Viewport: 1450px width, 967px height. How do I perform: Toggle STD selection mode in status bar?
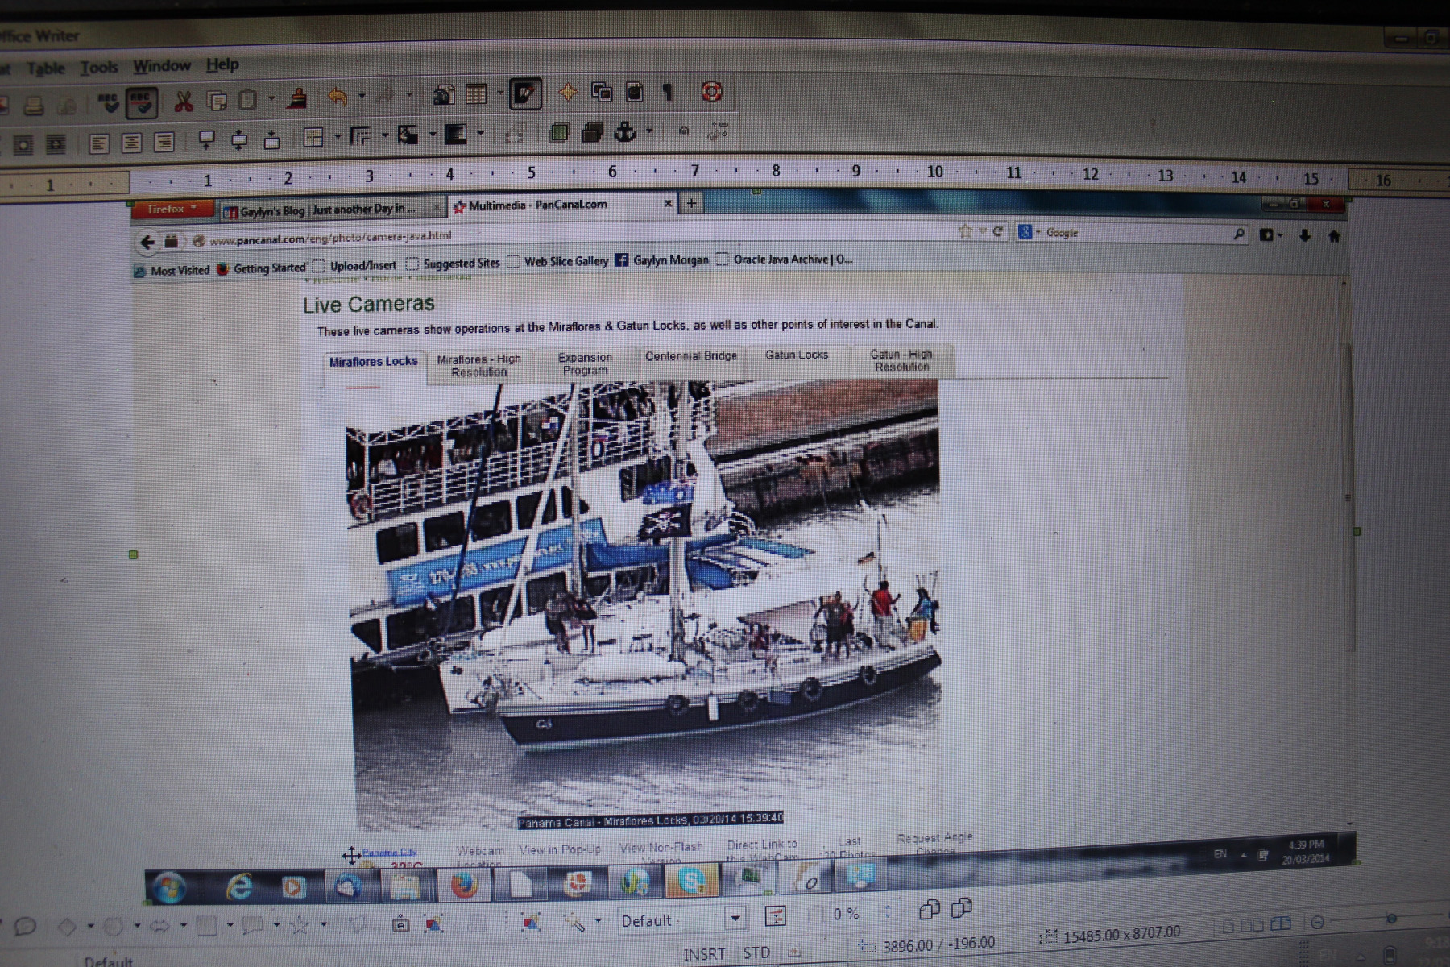(x=756, y=952)
